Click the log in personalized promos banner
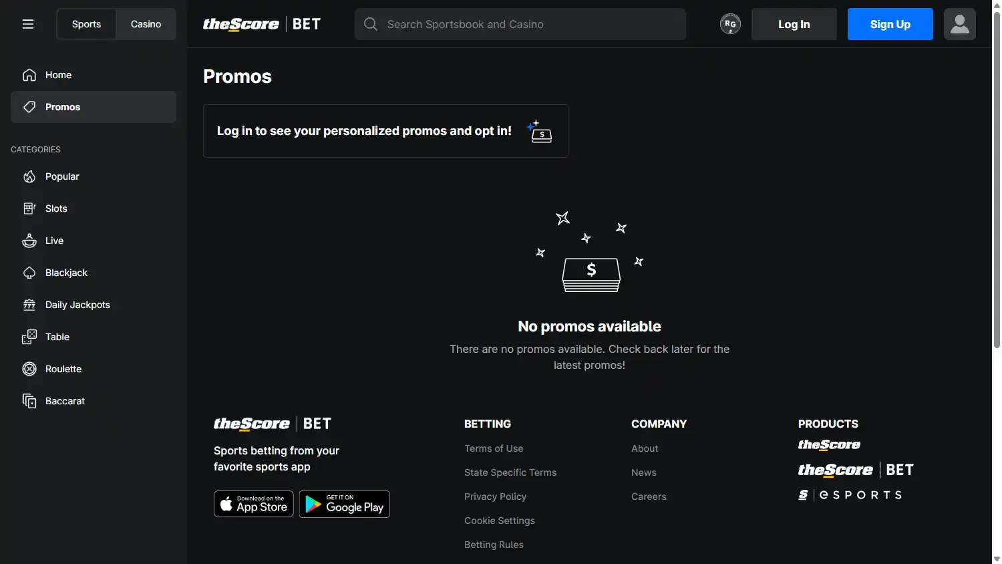 click(x=385, y=131)
